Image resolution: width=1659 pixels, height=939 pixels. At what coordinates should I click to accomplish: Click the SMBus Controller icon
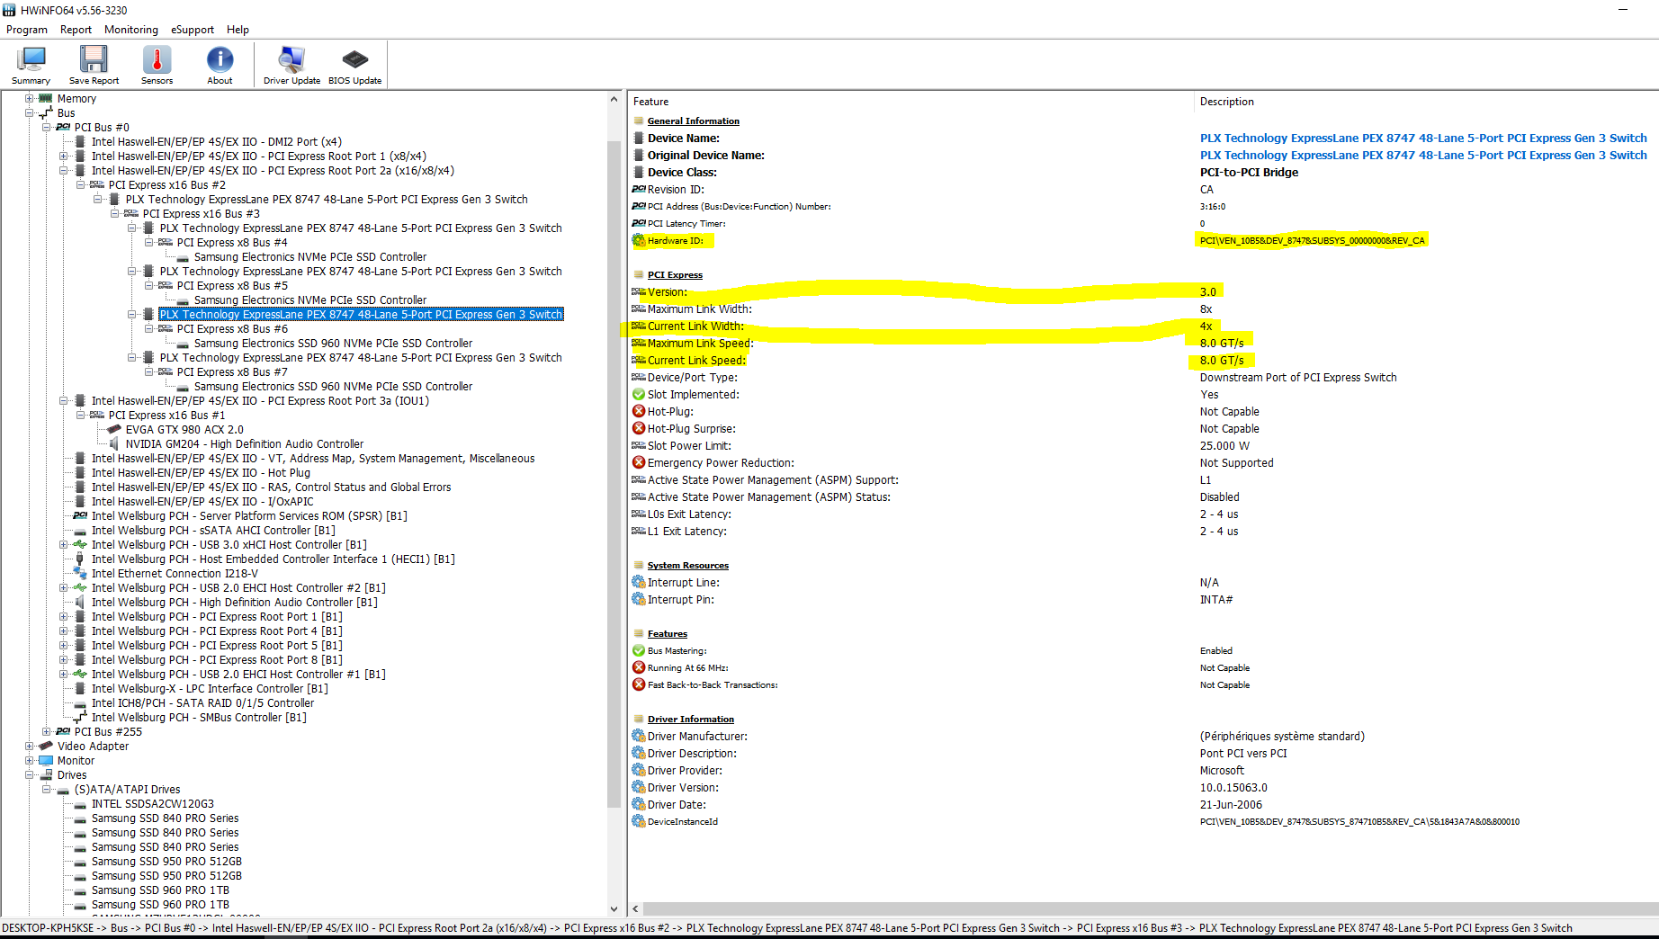(x=80, y=718)
